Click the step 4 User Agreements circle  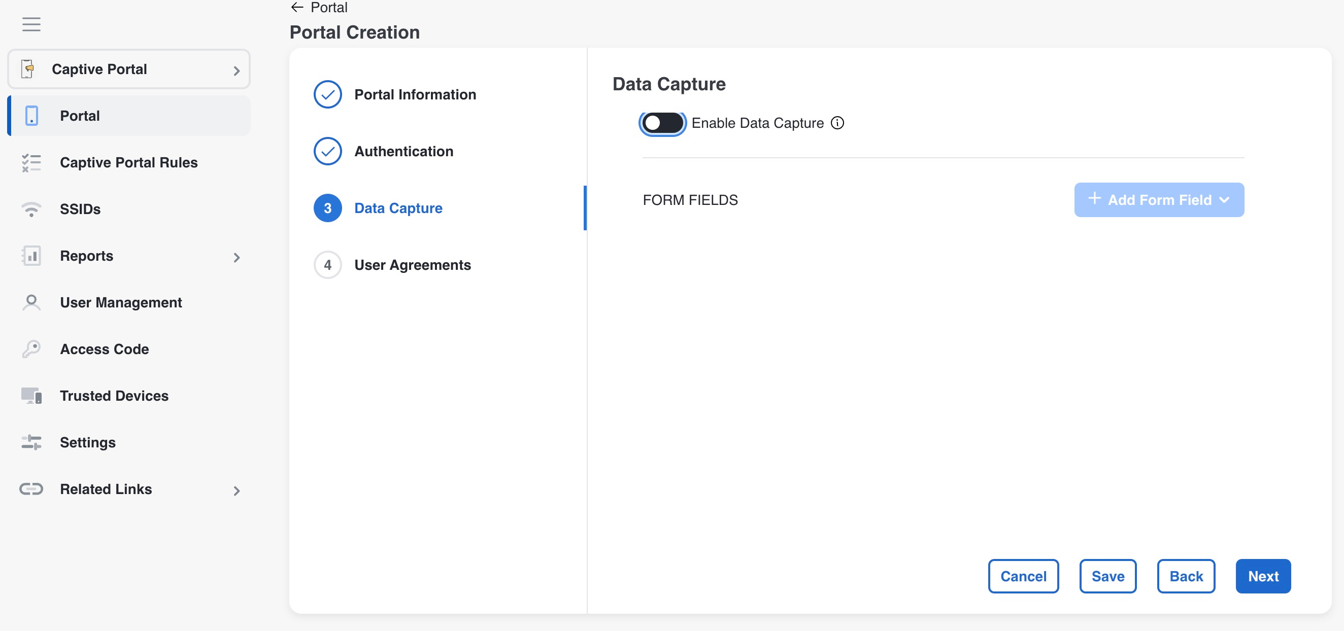tap(328, 265)
